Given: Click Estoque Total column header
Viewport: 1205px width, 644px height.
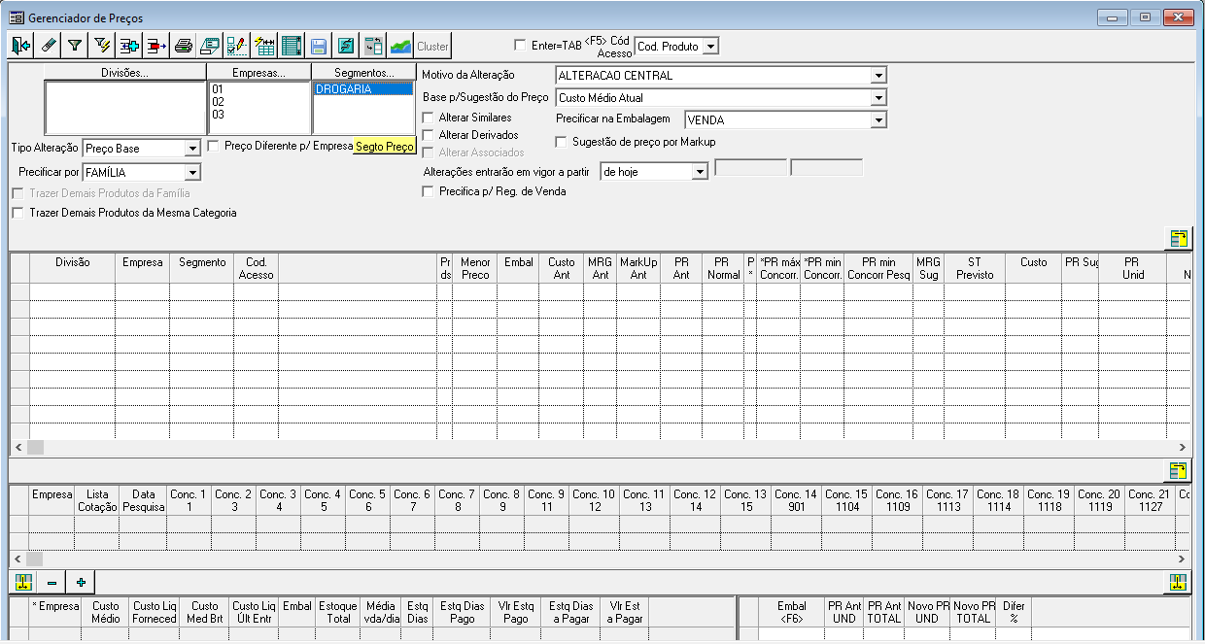Looking at the screenshot, I should coord(338,612).
